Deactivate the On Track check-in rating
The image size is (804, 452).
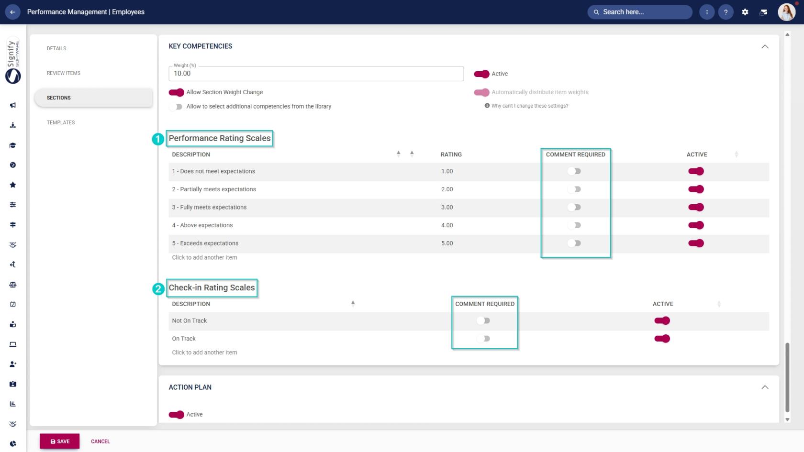click(x=662, y=339)
